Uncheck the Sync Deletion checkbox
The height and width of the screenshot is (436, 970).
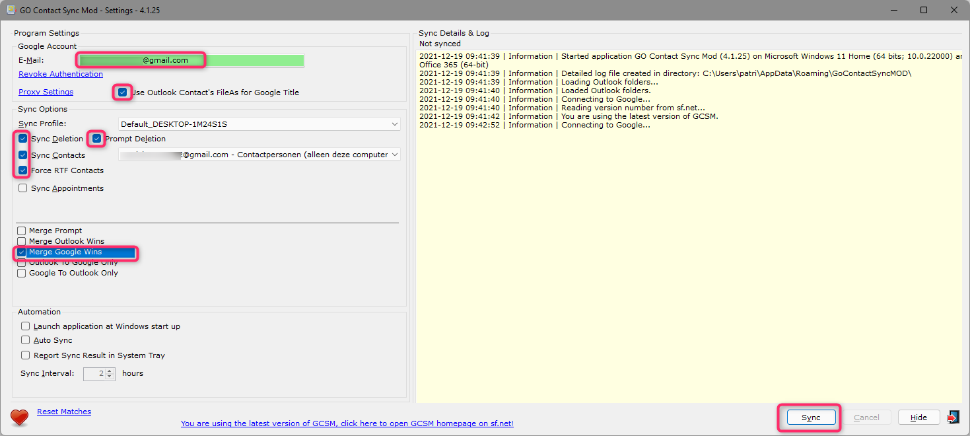(23, 139)
